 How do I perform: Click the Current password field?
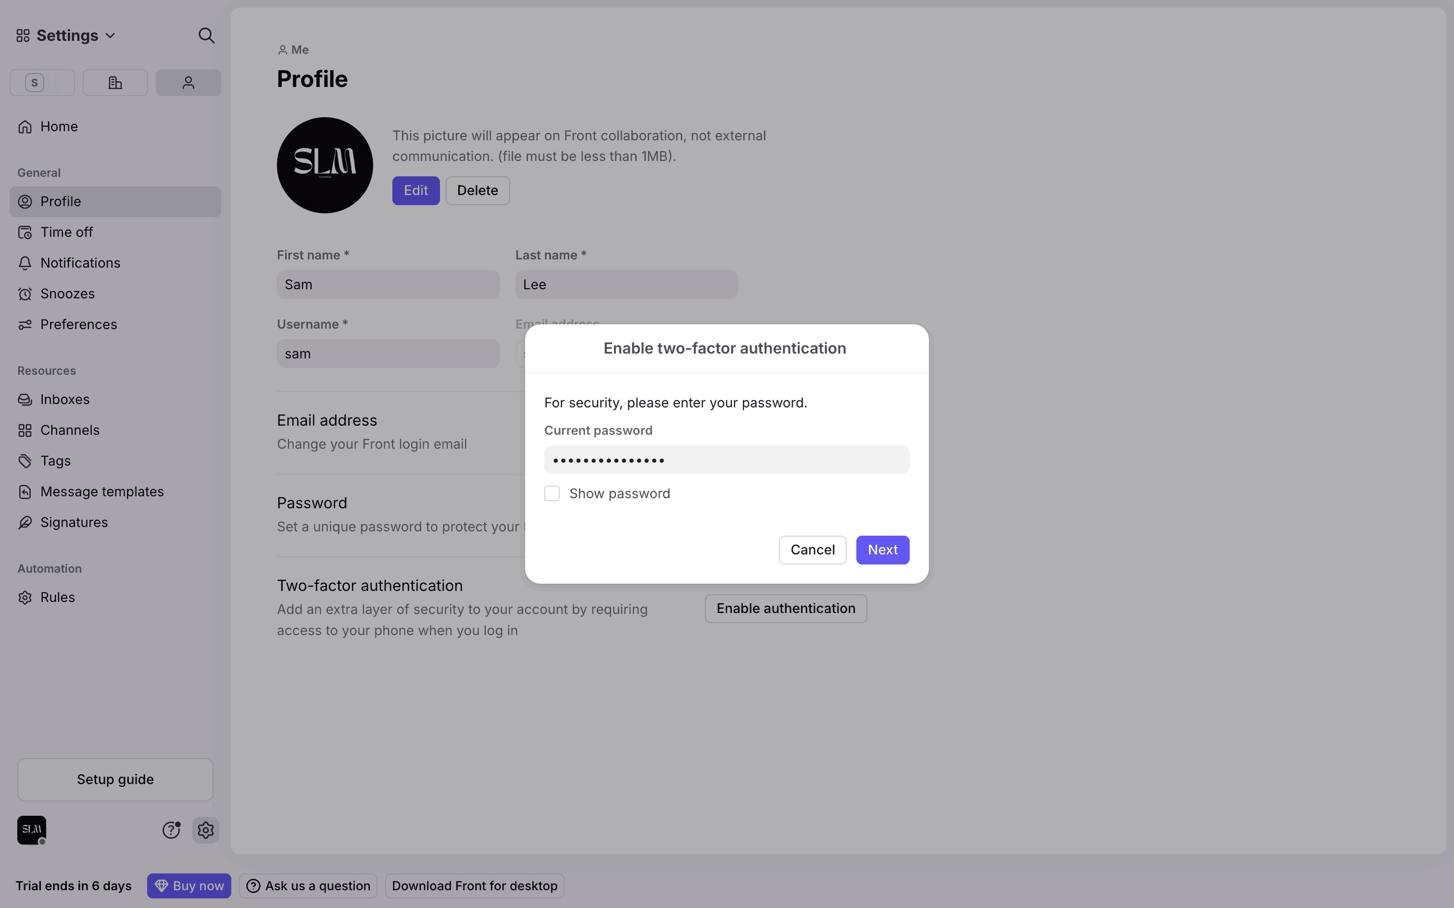pyautogui.click(x=727, y=460)
